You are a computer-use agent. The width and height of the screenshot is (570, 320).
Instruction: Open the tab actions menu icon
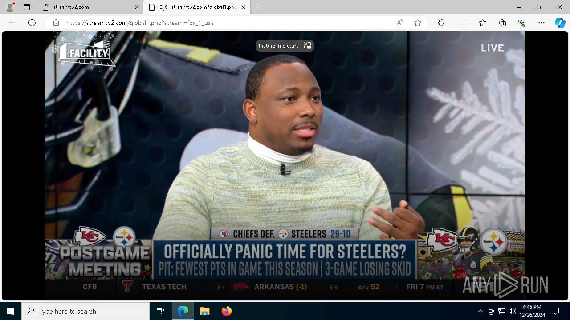(27, 7)
